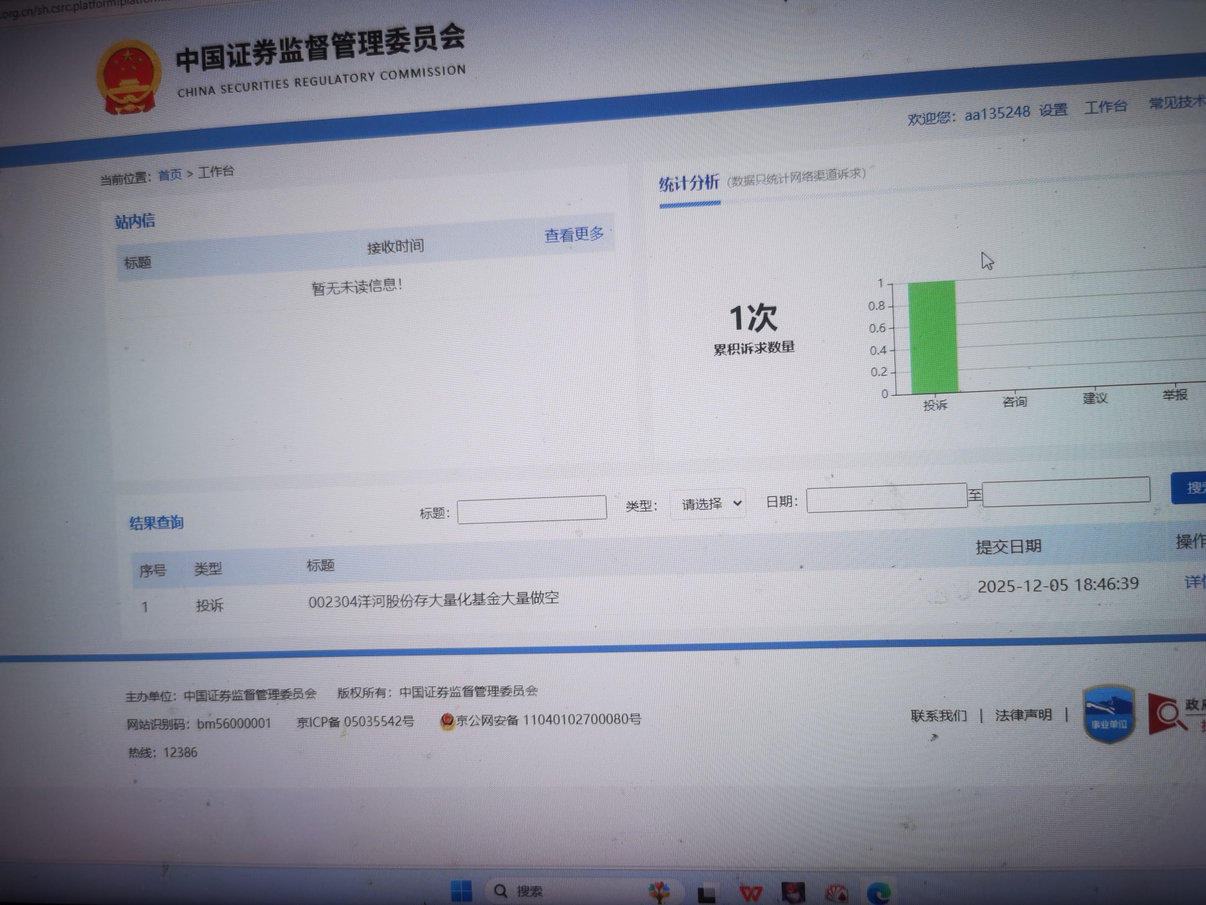1206x905 pixels.
Task: Click the end date input field
Action: point(1066,492)
